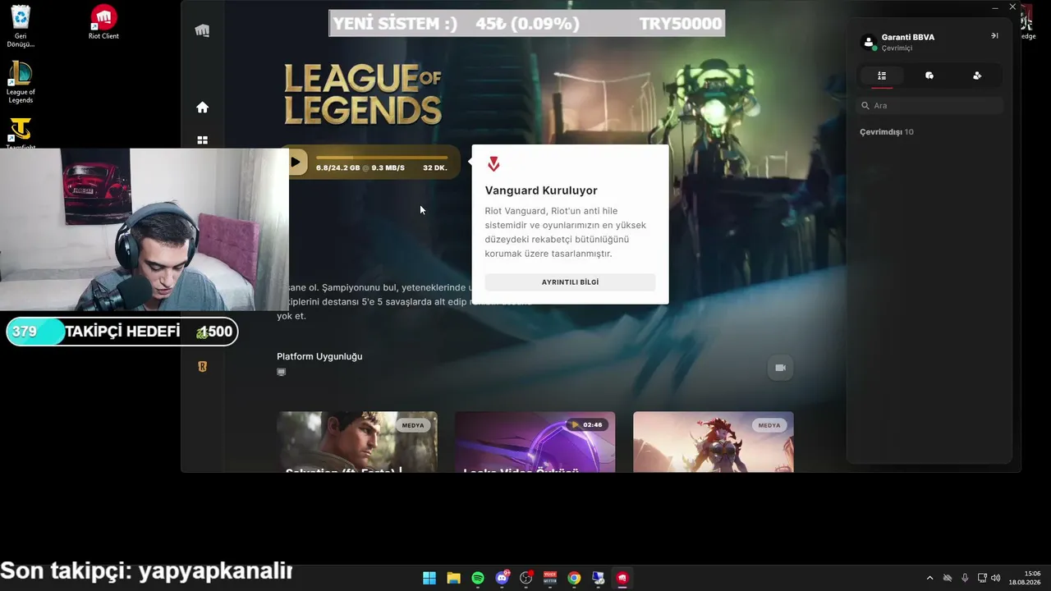Click the crossed-out cloud tray icon
The image size is (1051, 591).
click(x=948, y=578)
